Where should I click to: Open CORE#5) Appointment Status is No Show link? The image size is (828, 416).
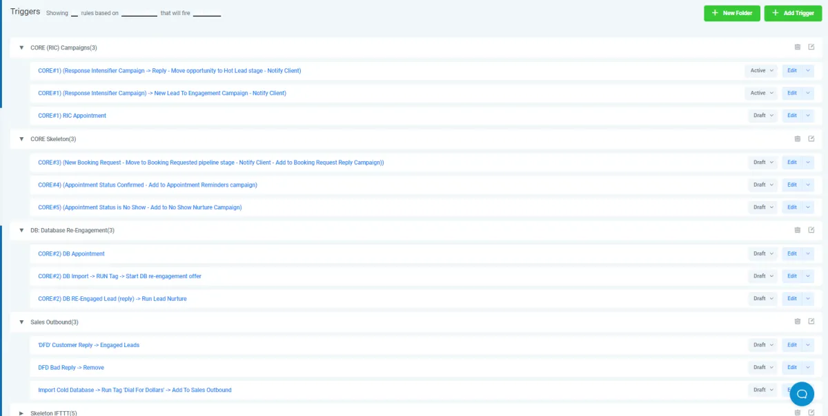point(140,207)
